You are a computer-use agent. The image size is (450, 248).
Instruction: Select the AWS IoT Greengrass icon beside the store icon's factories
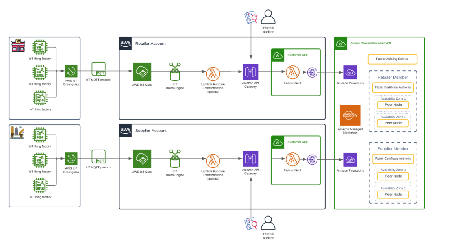click(71, 71)
